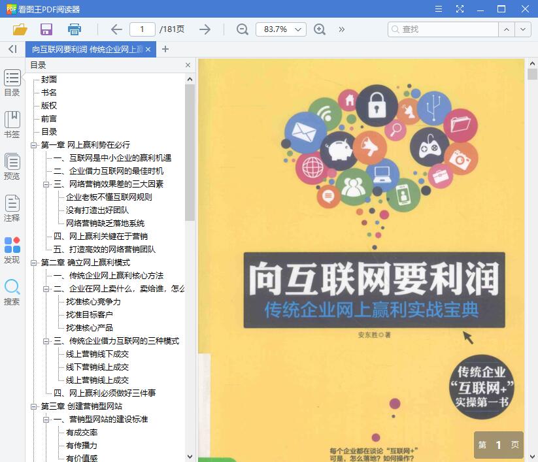Jump to 一、互联网是中小企业的赢利机遇
Viewport: 538px width, 462px height.
point(112,158)
